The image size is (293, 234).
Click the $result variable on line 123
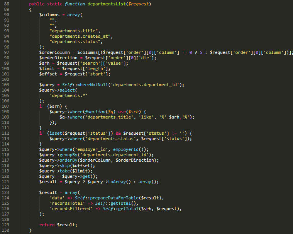(x=48, y=193)
